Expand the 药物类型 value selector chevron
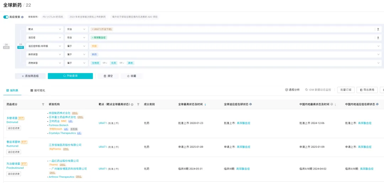 tap(378, 63)
